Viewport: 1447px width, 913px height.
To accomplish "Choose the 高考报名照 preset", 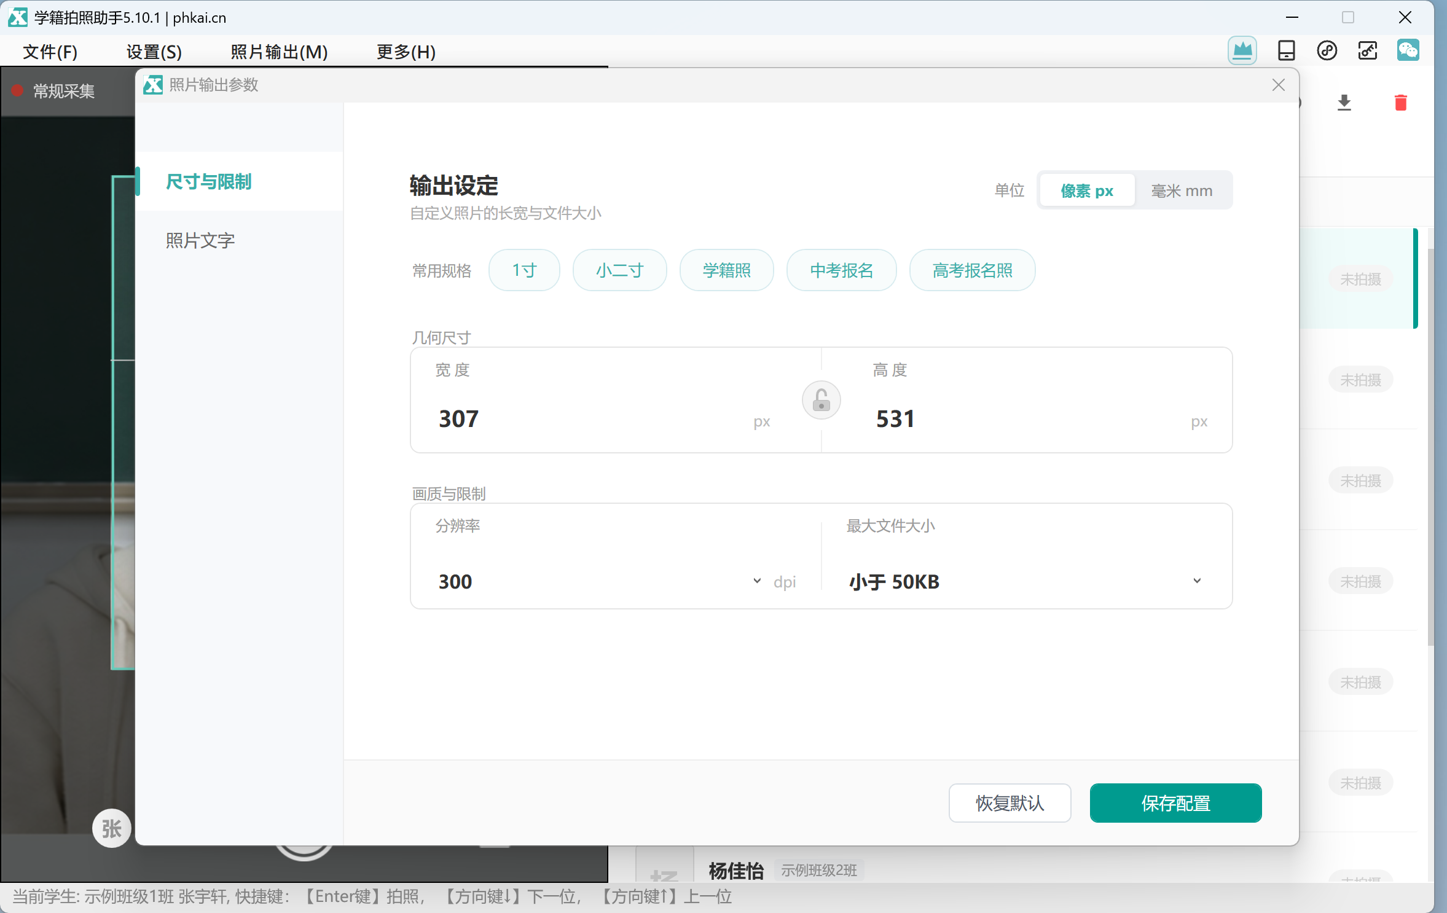I will point(972,270).
